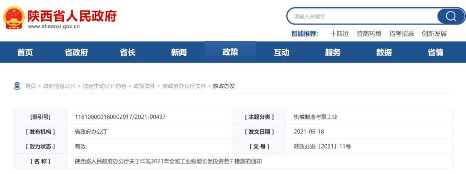This screenshot has width=466, height=174.
Task: Click the 陕政办发〔2021〕11号 document number
Action: (323, 147)
